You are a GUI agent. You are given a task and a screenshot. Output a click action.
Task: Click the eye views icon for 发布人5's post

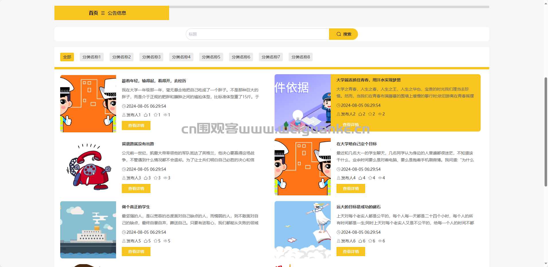165,241
